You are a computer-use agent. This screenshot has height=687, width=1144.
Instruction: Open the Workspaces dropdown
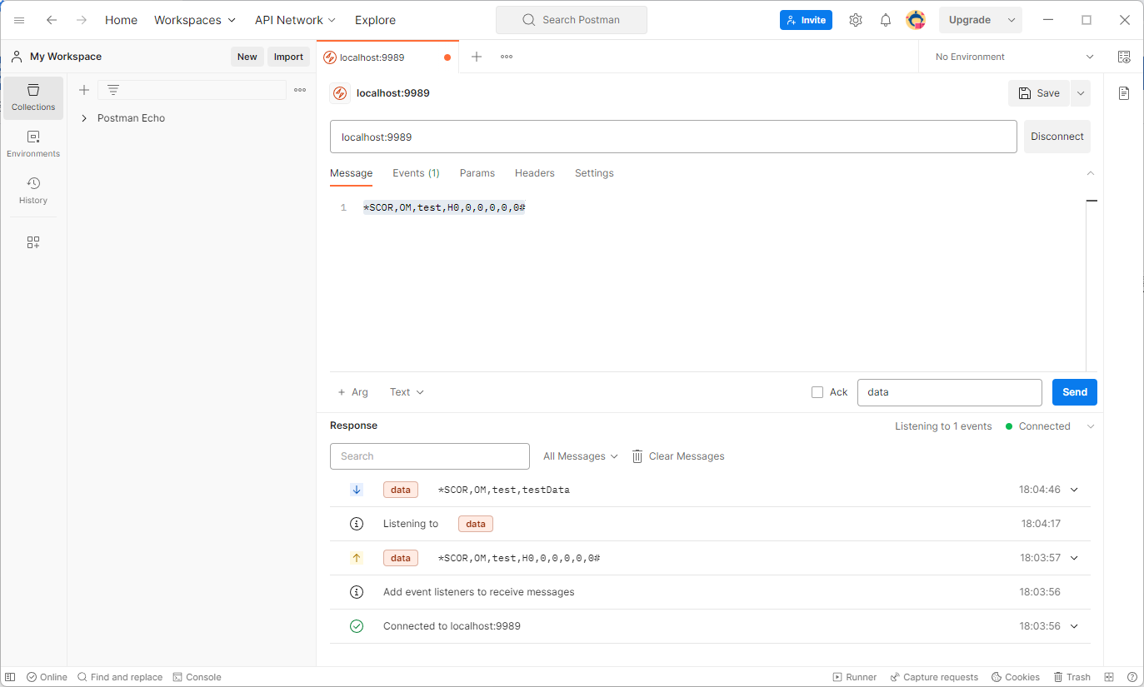point(195,20)
